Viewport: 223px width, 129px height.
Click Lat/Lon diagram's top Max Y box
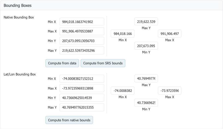click(146, 79)
